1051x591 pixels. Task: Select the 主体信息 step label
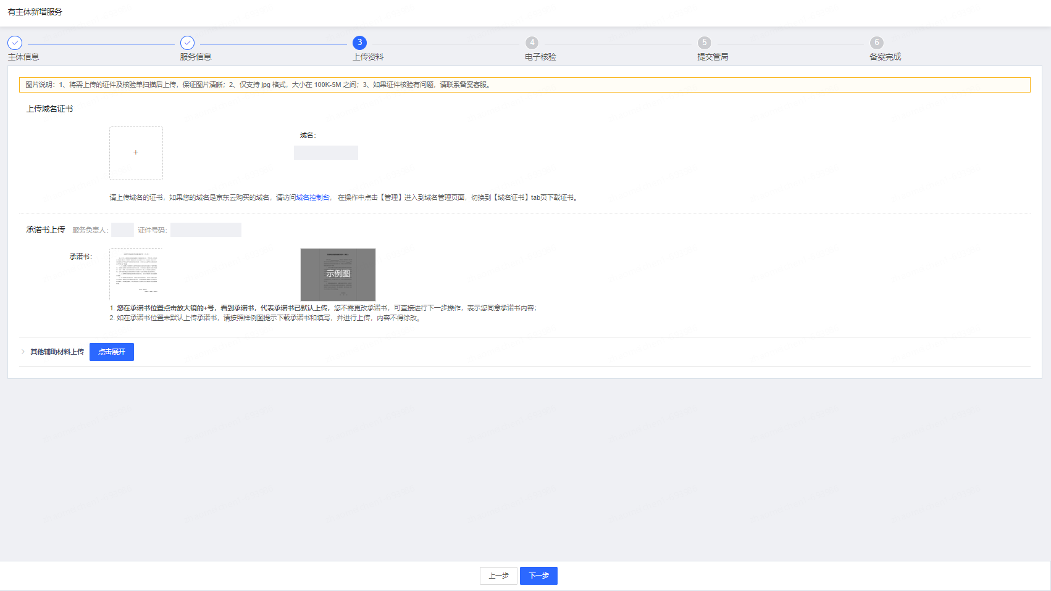click(x=23, y=57)
